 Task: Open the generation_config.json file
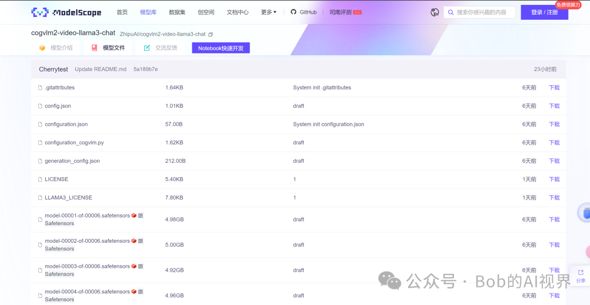tap(72, 161)
